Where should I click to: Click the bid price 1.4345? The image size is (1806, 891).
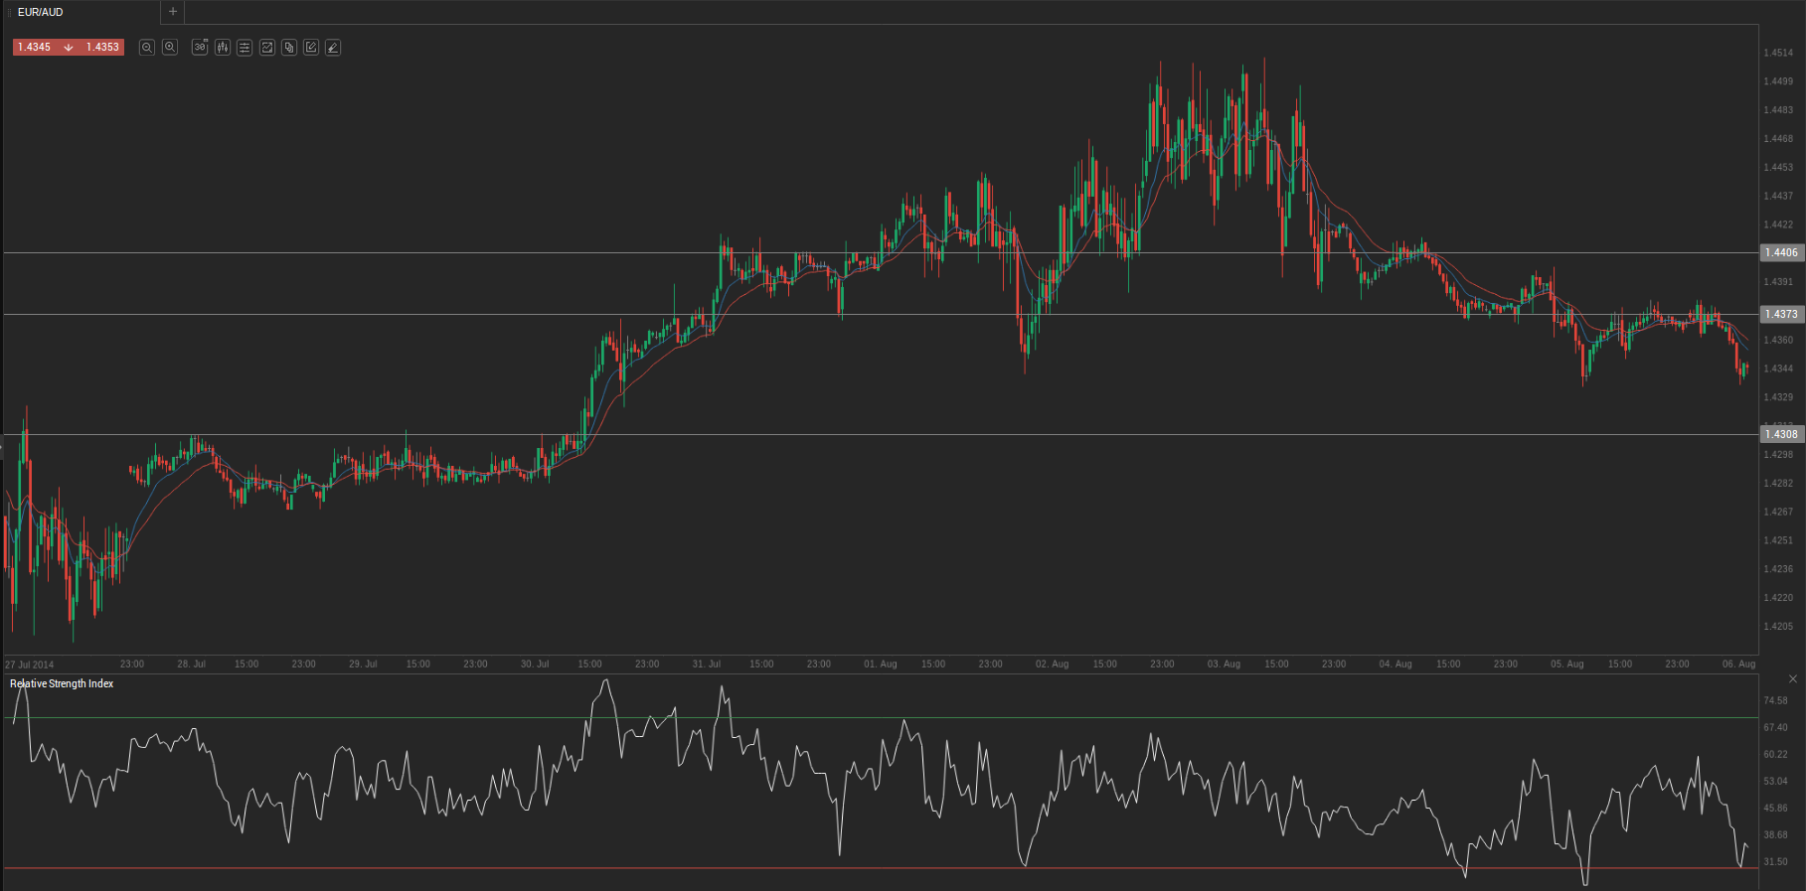tap(35, 48)
